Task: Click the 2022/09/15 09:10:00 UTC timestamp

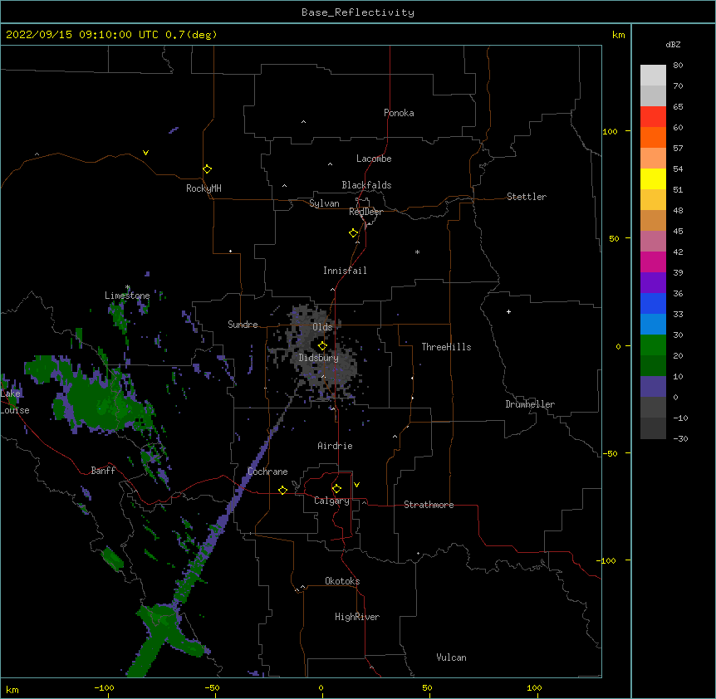Action: click(82, 35)
